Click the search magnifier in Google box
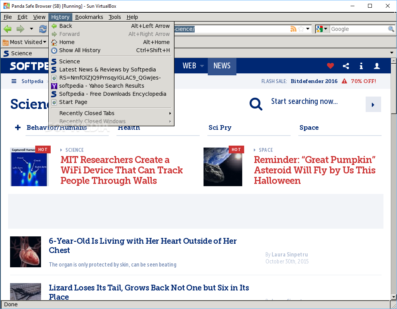 (x=391, y=29)
